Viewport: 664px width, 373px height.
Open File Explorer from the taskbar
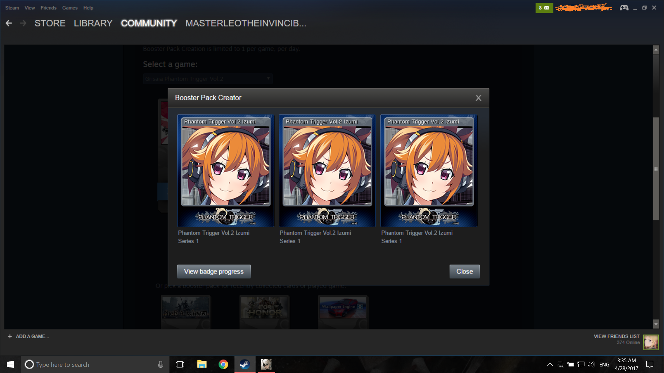(202, 364)
